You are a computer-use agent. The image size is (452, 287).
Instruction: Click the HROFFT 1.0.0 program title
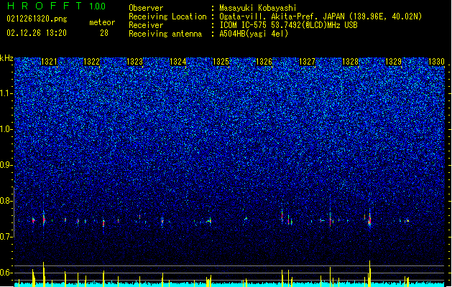click(56, 6)
